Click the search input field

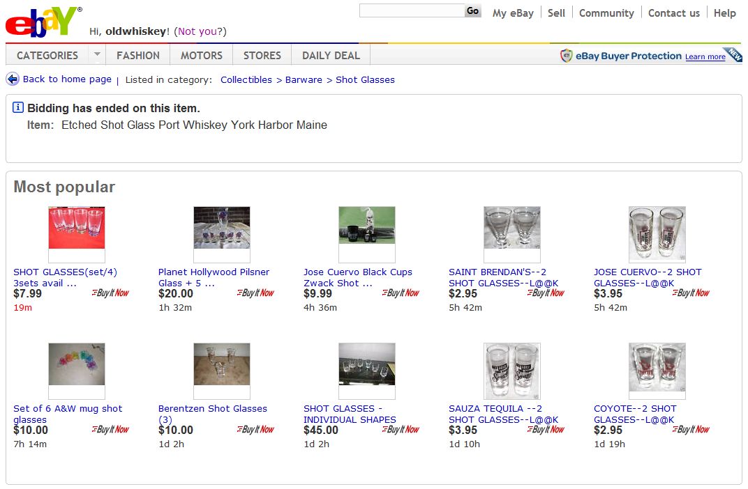pyautogui.click(x=412, y=11)
